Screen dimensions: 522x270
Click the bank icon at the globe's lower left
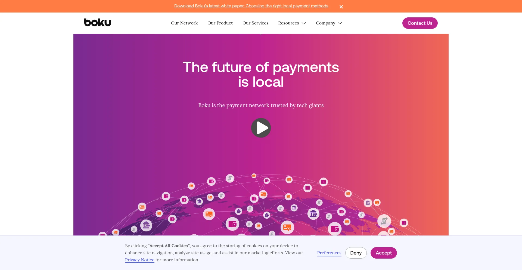146,225
